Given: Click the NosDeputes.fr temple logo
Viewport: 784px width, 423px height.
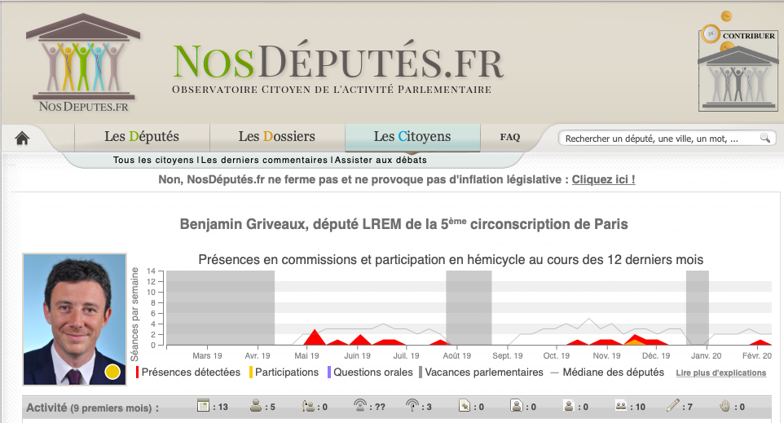Looking at the screenshot, I should [83, 64].
